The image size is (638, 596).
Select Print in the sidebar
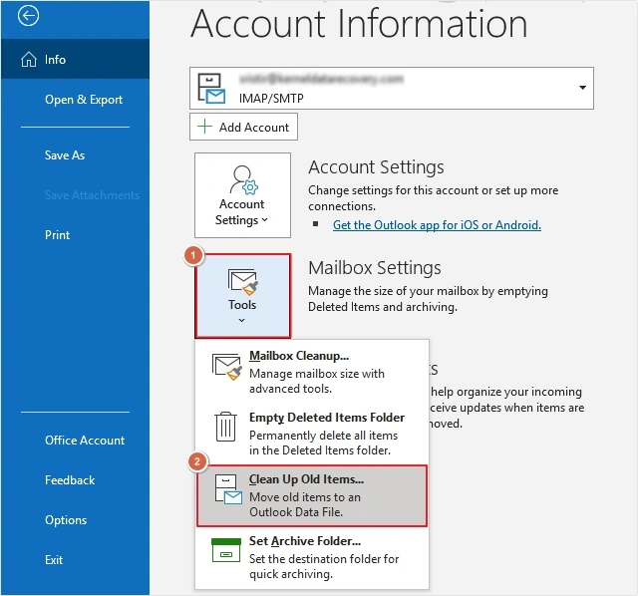pos(76,235)
